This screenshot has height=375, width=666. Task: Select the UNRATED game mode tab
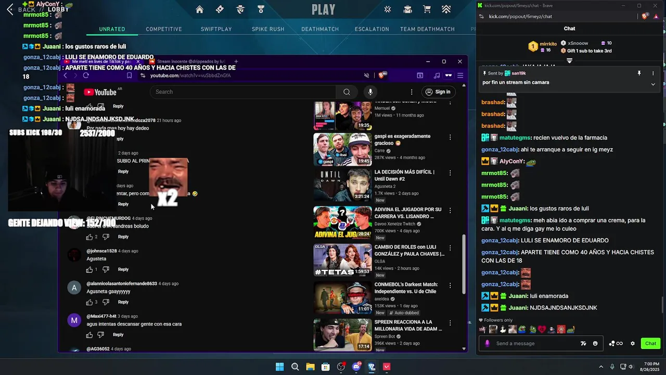coord(112,29)
